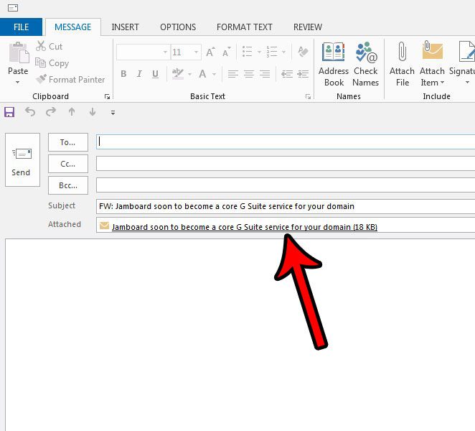475x431 pixels.
Task: Click the Save floppy disk icon
Action: [x=9, y=112]
